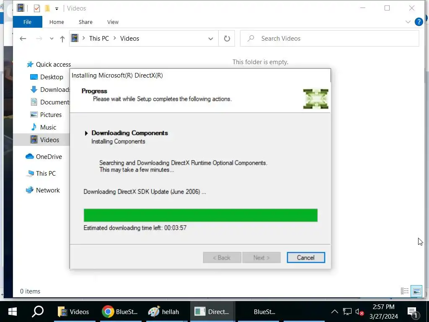Click Videos in address breadcrumb

point(129,38)
